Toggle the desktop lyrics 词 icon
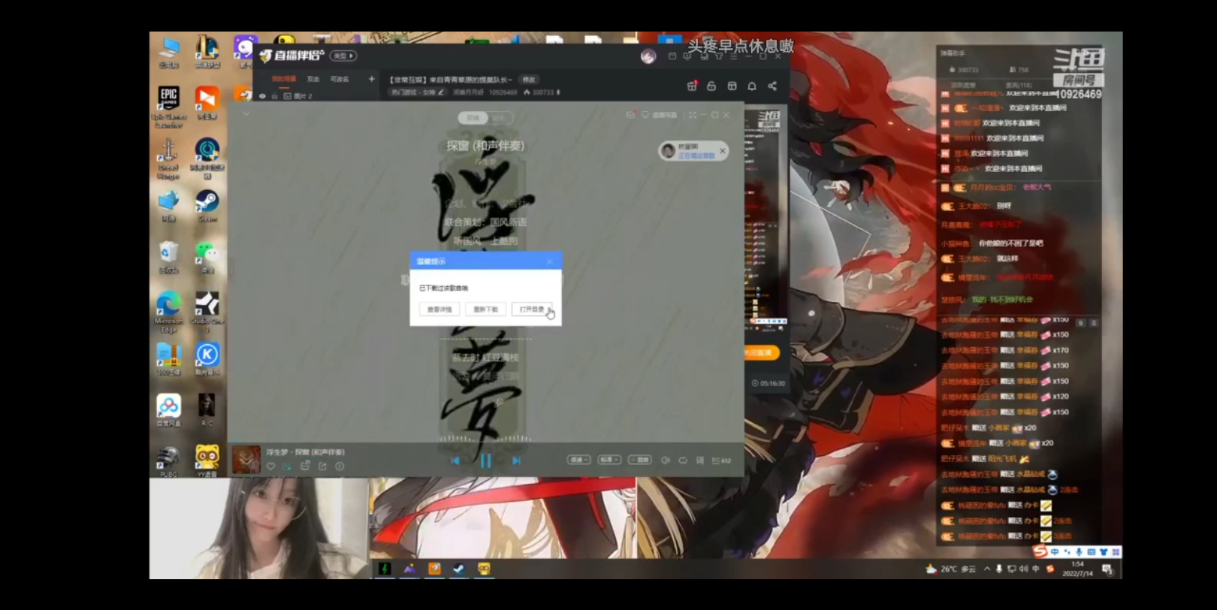The width and height of the screenshot is (1217, 610). (x=700, y=460)
